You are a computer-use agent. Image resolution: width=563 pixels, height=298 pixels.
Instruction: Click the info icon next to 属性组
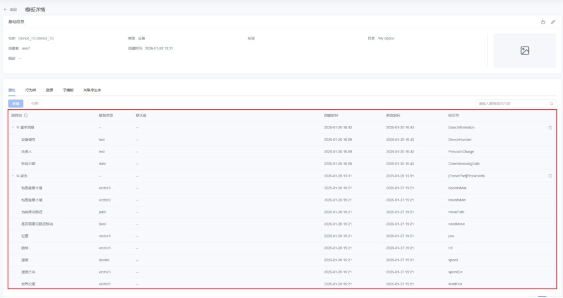pyautogui.click(x=26, y=115)
